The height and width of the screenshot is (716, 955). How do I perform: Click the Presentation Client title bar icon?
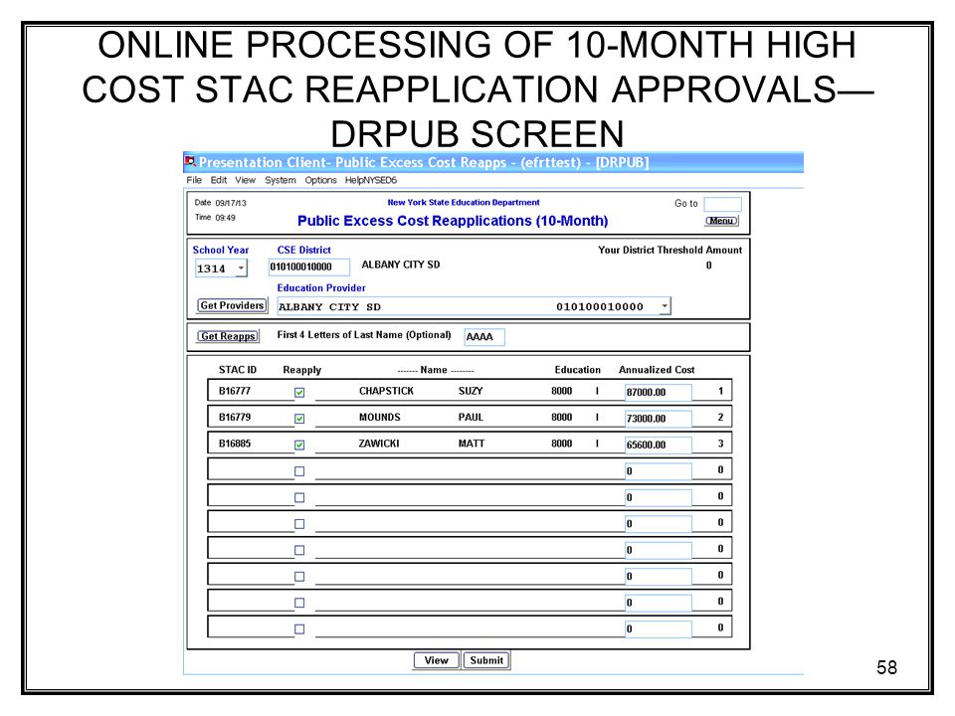pyautogui.click(x=190, y=161)
